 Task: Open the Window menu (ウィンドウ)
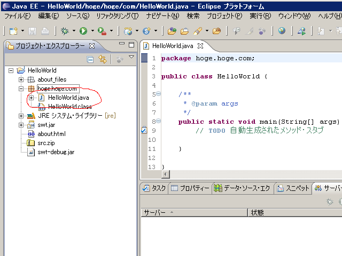[294, 16]
